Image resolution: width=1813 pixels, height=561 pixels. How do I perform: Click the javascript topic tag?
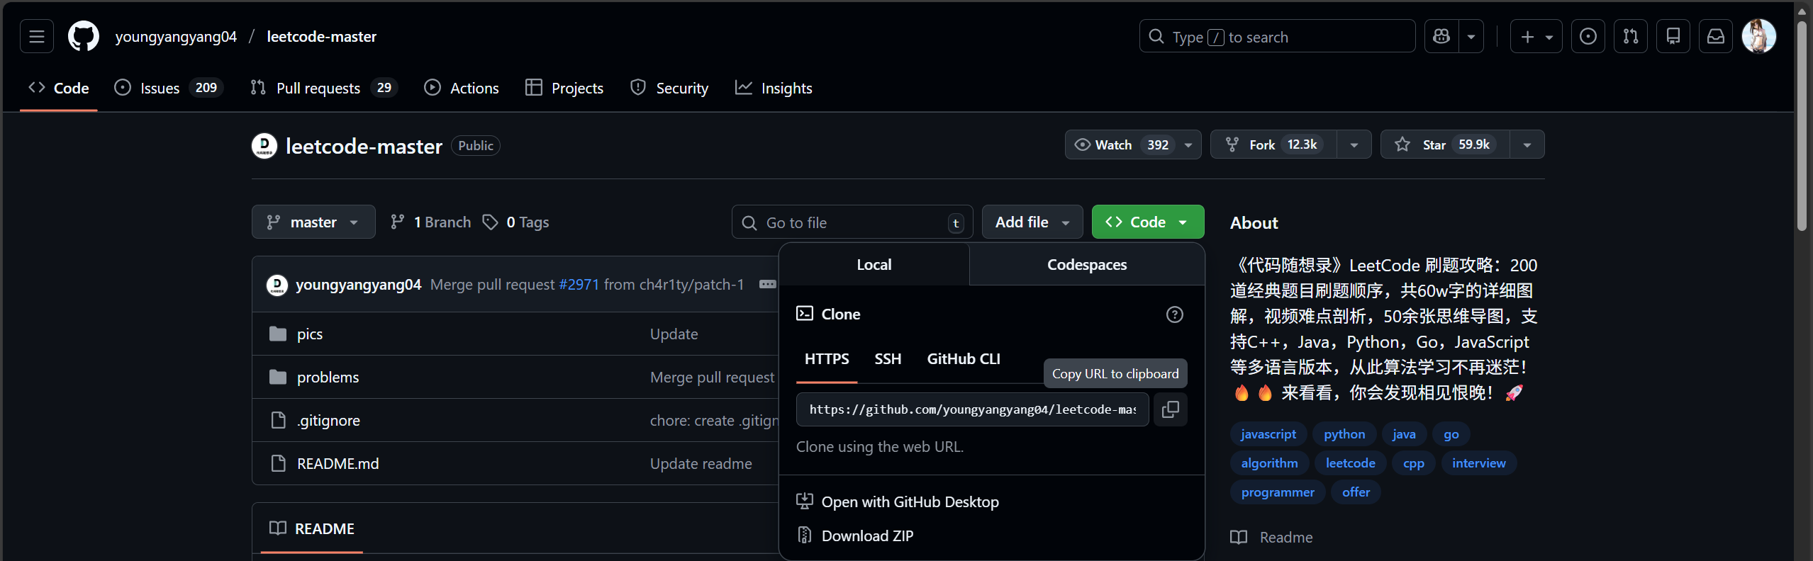coord(1268,434)
